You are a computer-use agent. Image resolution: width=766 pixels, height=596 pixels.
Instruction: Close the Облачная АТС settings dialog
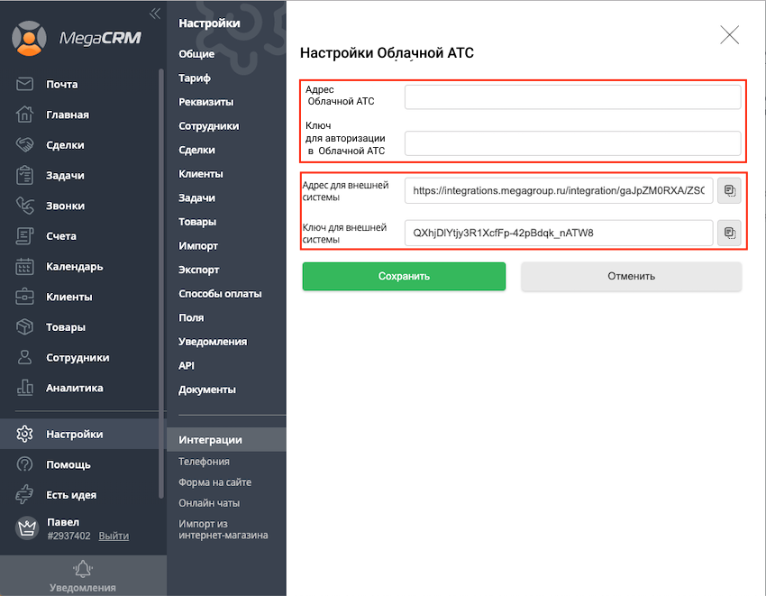tap(729, 35)
